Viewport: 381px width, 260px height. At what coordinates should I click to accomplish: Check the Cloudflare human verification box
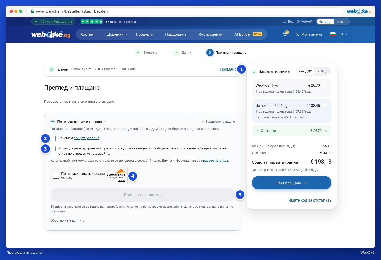coord(56,176)
